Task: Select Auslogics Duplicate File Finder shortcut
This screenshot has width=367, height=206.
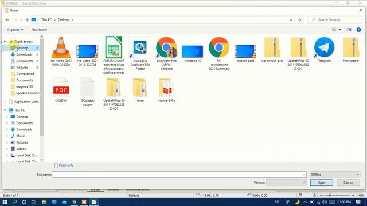Action: click(140, 53)
